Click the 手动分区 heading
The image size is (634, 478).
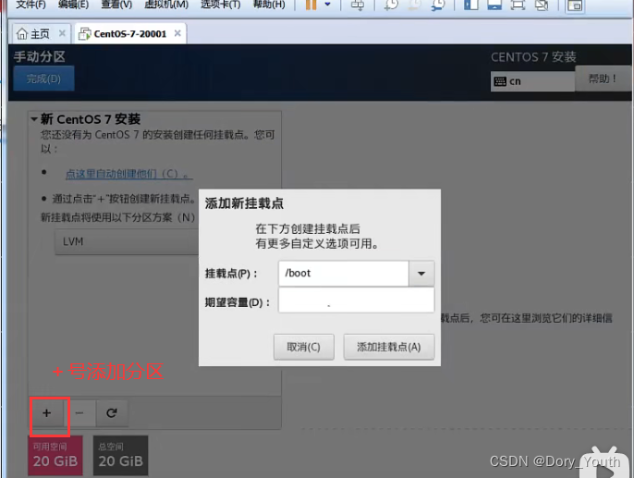[39, 56]
